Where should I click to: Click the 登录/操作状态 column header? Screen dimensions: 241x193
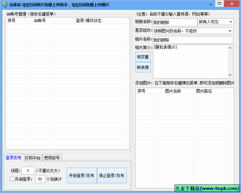pyautogui.click(x=89, y=20)
